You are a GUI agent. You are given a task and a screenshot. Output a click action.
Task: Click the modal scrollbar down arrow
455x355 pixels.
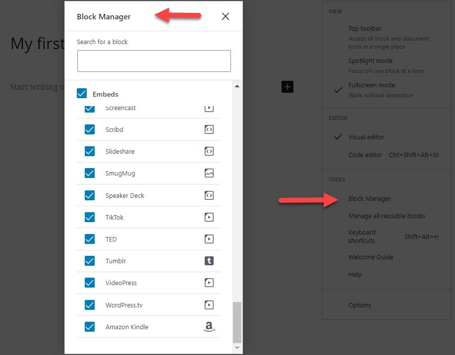pos(237,348)
